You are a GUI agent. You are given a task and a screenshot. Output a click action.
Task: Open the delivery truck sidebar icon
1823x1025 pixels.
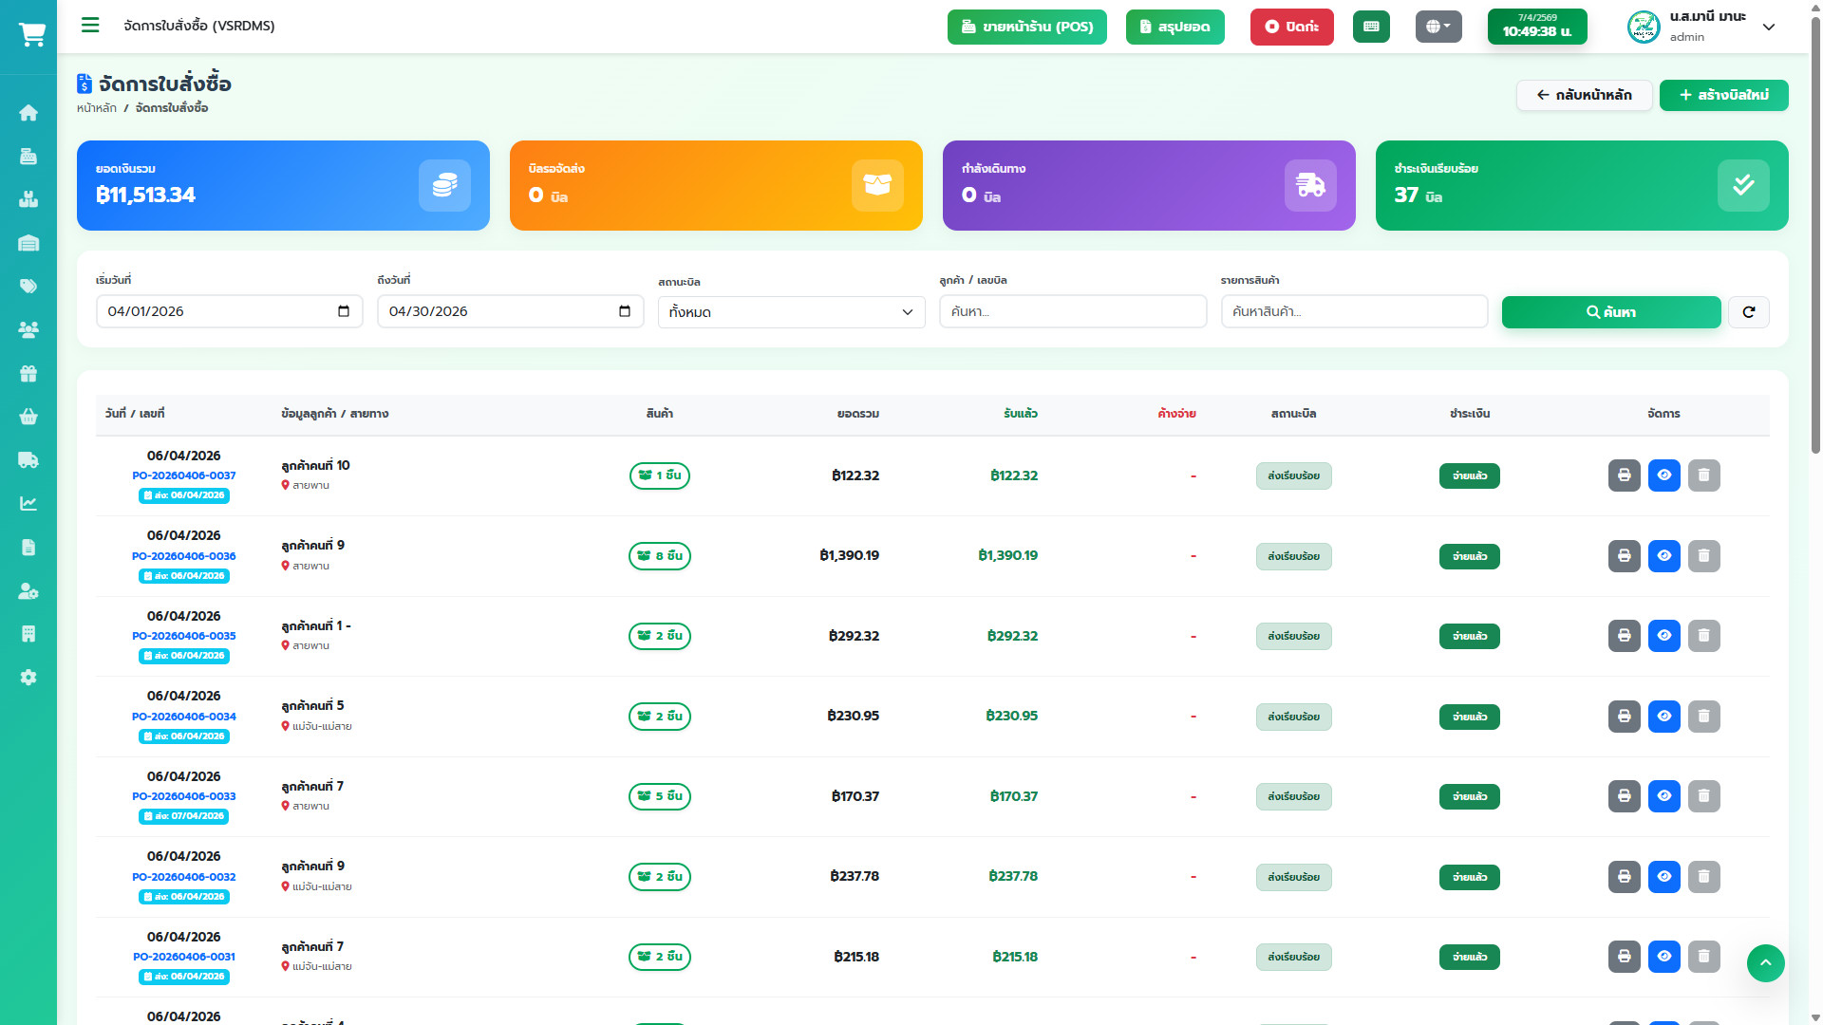(x=28, y=460)
